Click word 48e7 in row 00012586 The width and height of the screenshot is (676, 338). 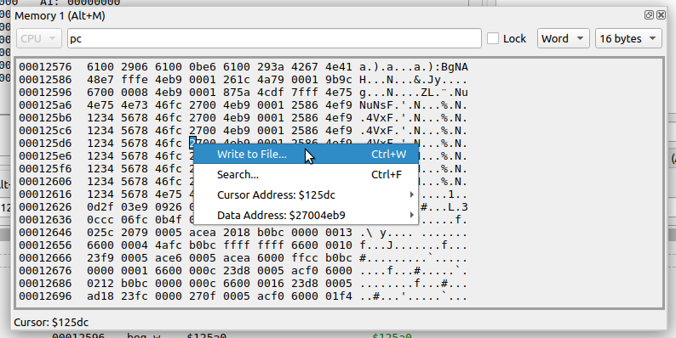[x=100, y=80]
